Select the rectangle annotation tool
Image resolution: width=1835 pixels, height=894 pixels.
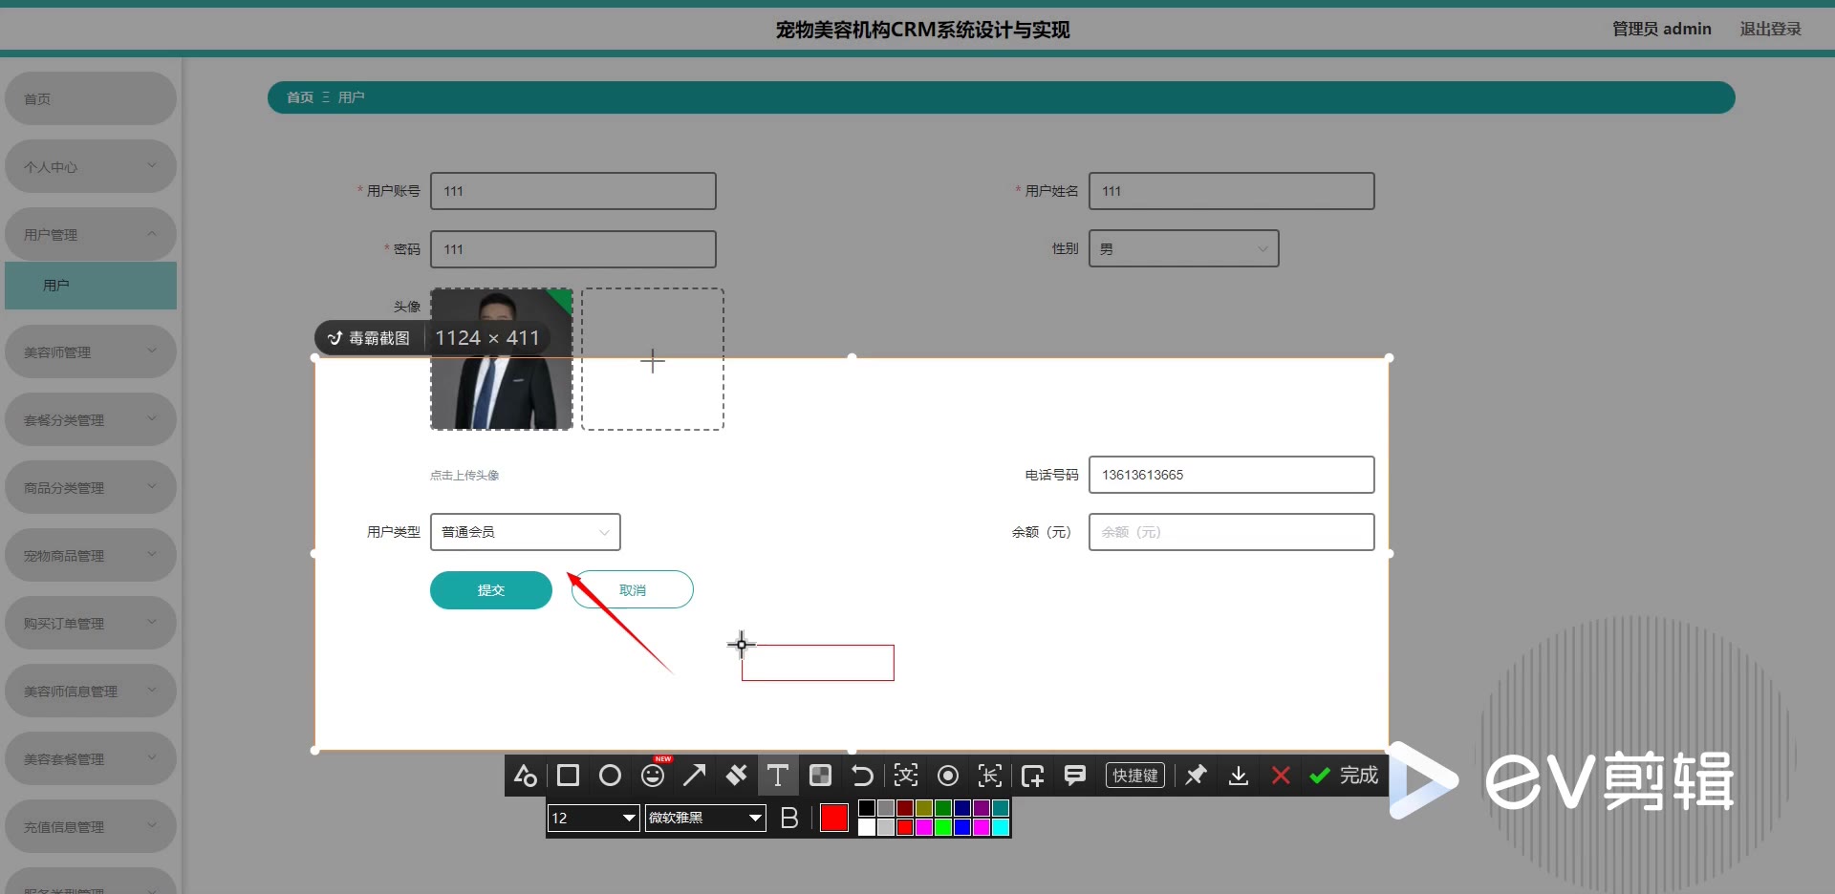point(568,776)
